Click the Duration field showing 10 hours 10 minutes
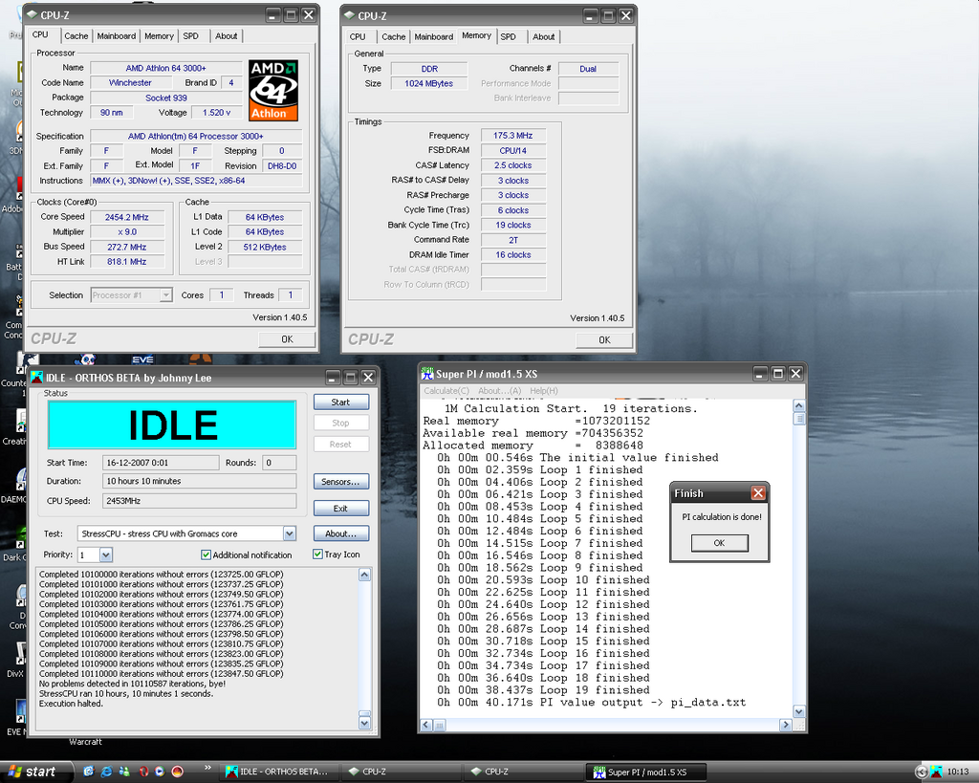 tap(199, 481)
